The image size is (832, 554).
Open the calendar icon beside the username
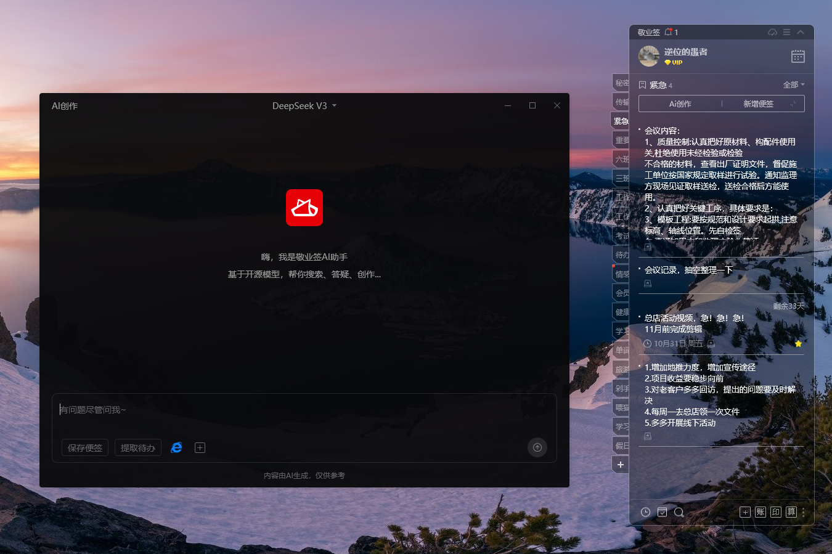(798, 56)
